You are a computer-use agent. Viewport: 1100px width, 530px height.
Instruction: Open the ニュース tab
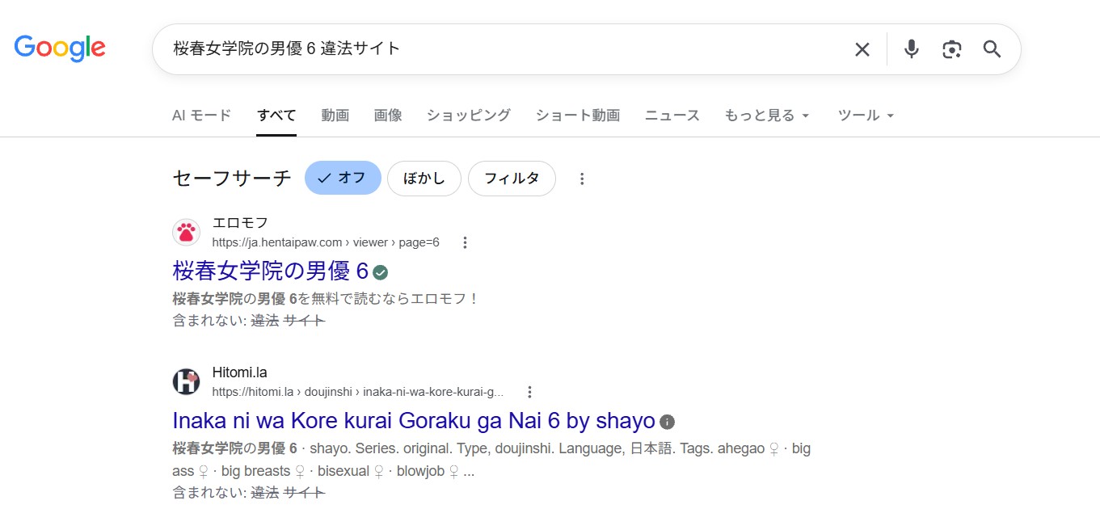(672, 115)
